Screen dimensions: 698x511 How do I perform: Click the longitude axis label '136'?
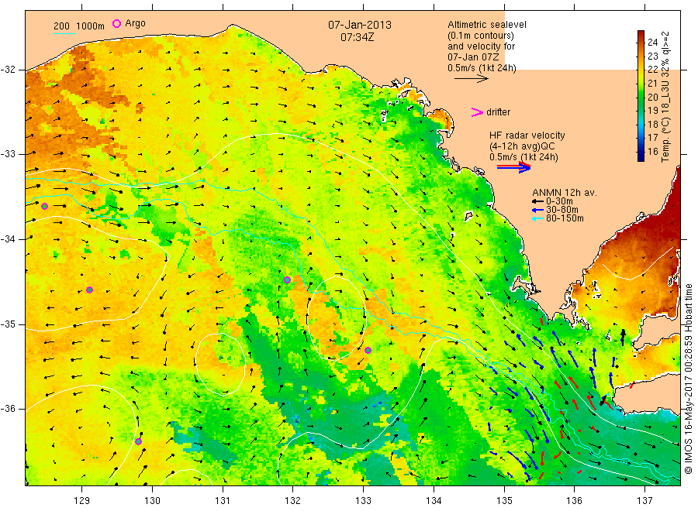click(x=574, y=501)
